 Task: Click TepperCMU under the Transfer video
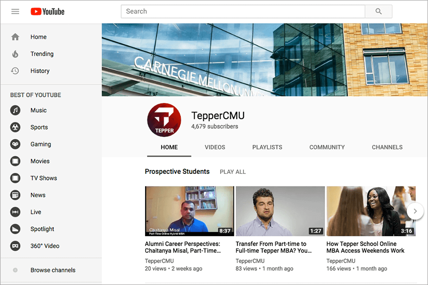pyautogui.click(x=250, y=261)
